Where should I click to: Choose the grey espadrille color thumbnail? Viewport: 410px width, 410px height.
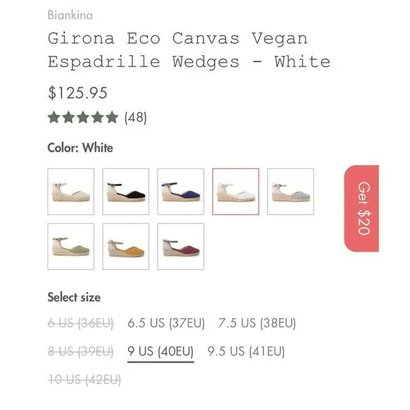pyautogui.click(x=291, y=192)
